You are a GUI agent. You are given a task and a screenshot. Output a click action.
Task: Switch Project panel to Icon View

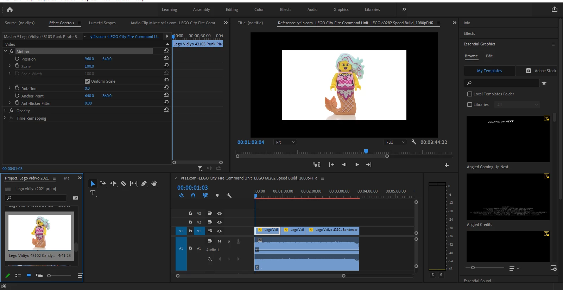29,276
